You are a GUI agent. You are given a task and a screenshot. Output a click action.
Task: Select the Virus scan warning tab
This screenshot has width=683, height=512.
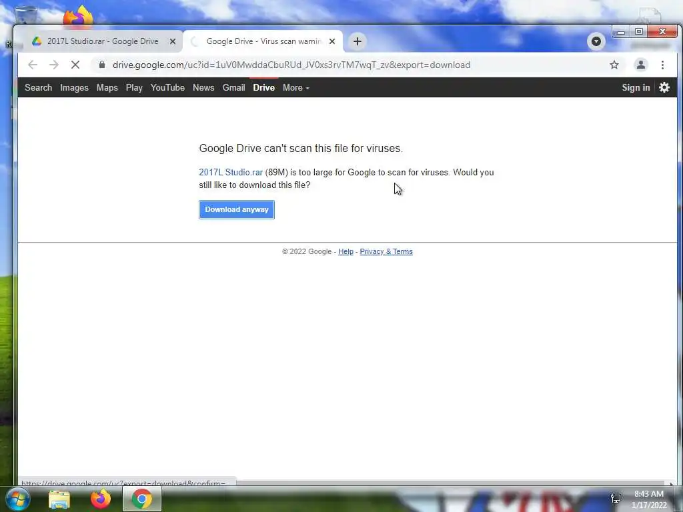click(263, 41)
